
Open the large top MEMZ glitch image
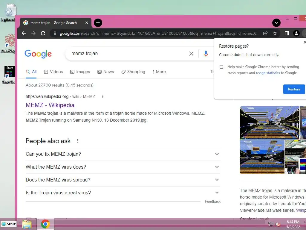pos(270,122)
